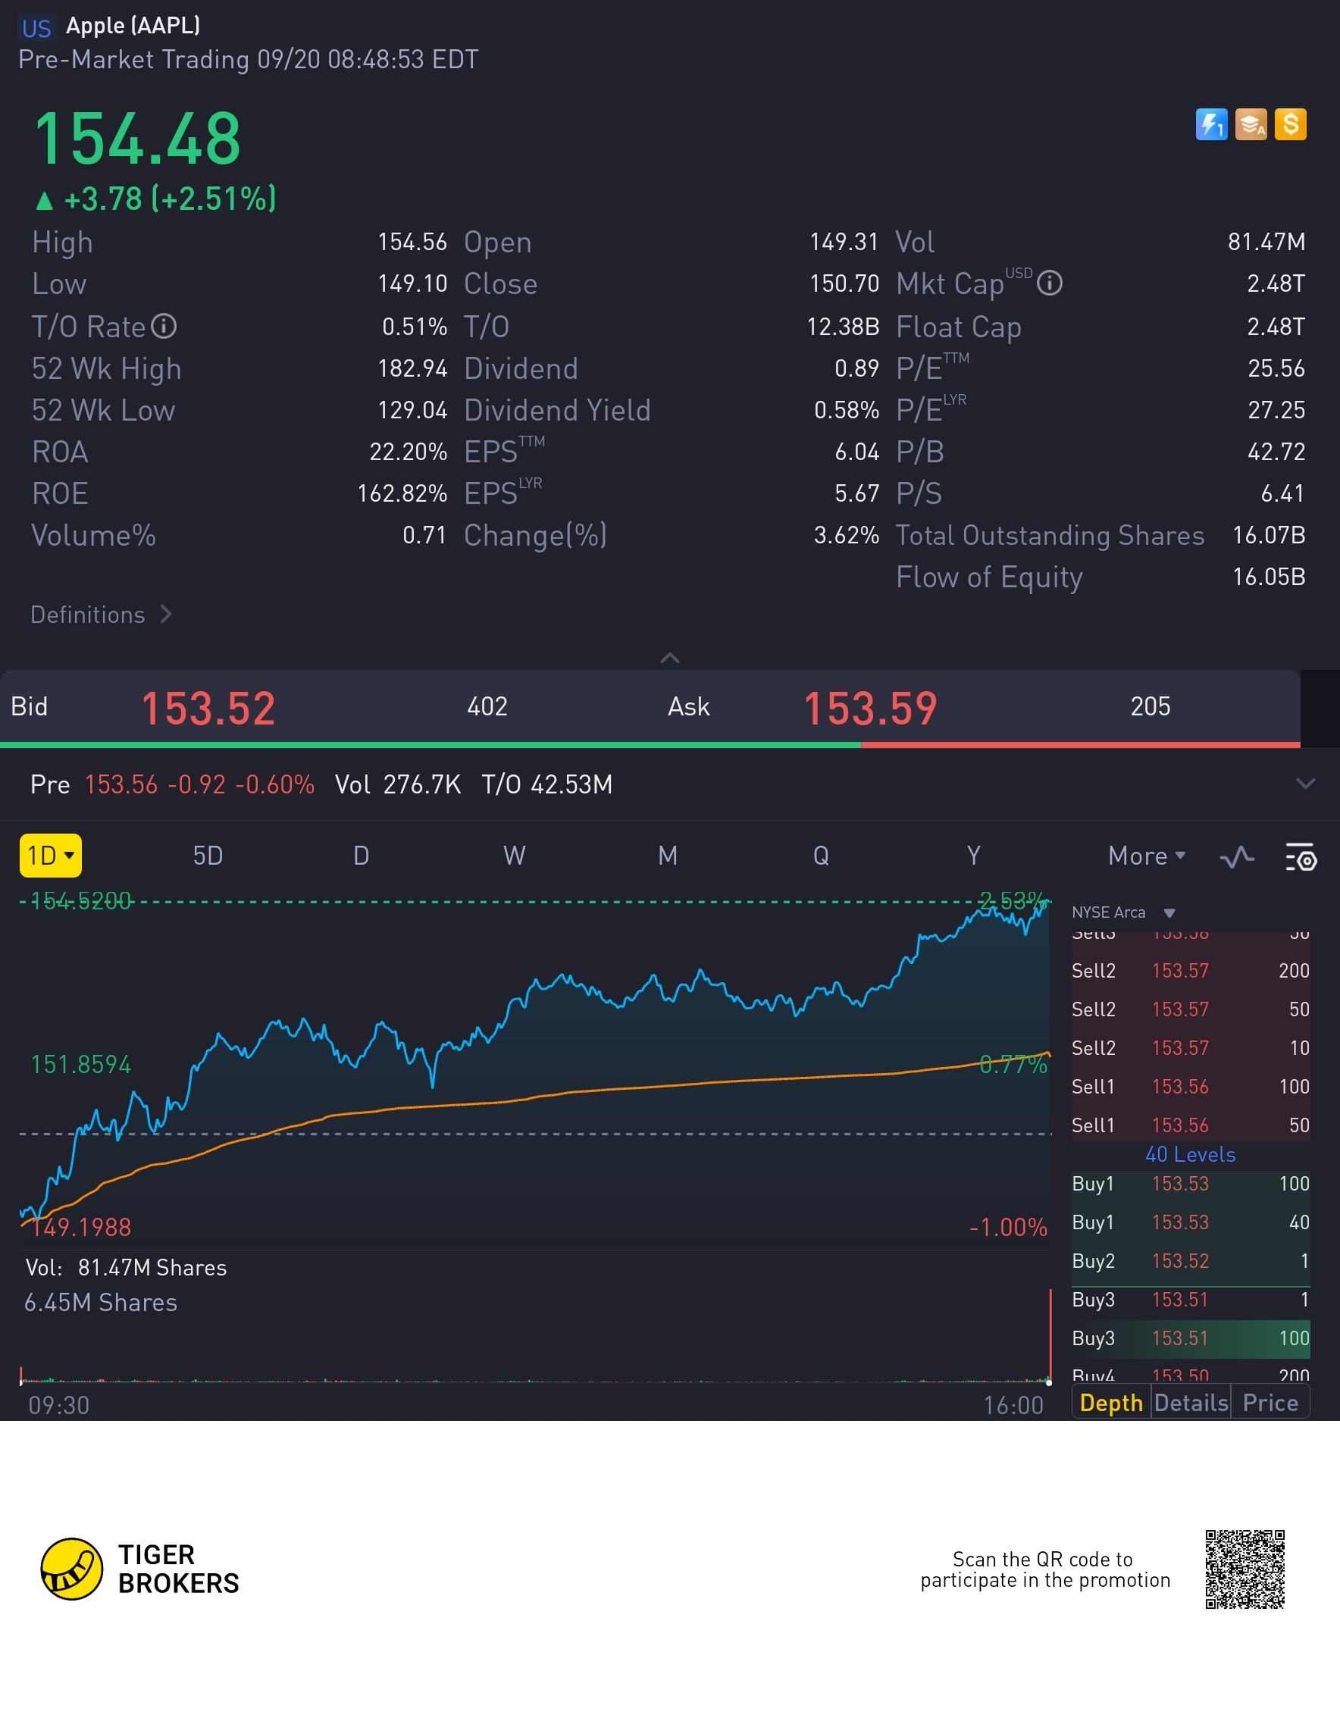Image resolution: width=1340 pixels, height=1718 pixels.
Task: Click the orange stacked layers icon
Action: pos(1251,124)
